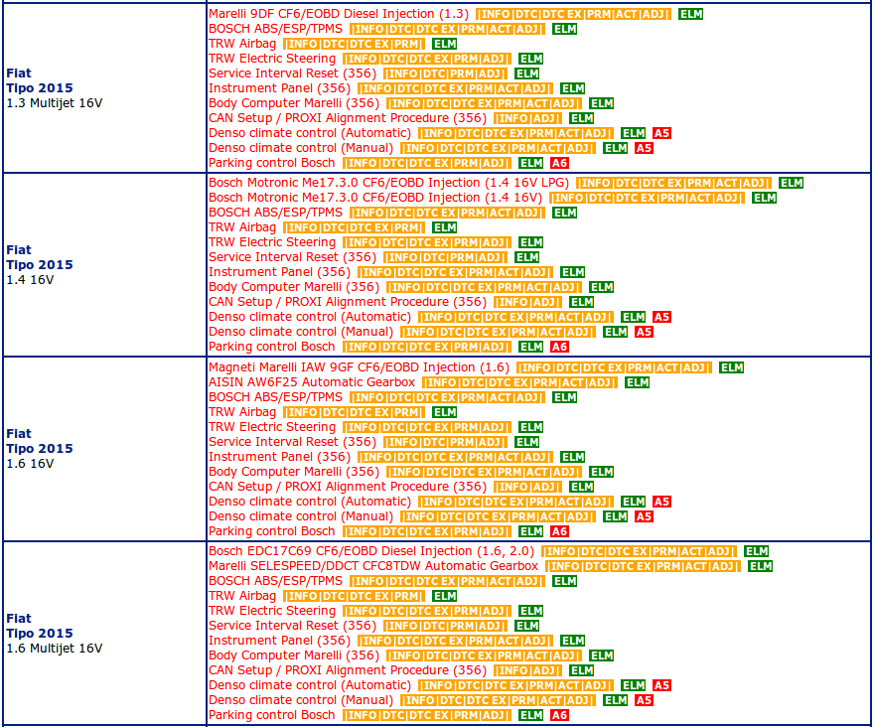
Task: Open AISIN AW6F25 Automatic Gearbox link
Action: click(x=312, y=382)
